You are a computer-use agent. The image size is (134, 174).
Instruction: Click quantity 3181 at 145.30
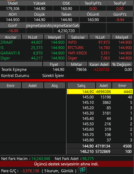pyautogui.click(x=107, y=113)
